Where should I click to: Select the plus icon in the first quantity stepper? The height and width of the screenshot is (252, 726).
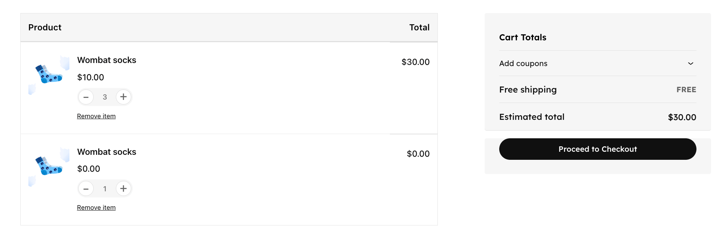(123, 97)
